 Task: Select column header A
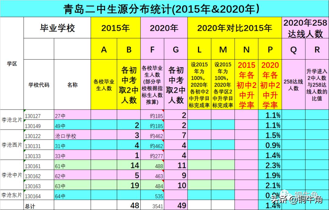click(x=104, y=49)
